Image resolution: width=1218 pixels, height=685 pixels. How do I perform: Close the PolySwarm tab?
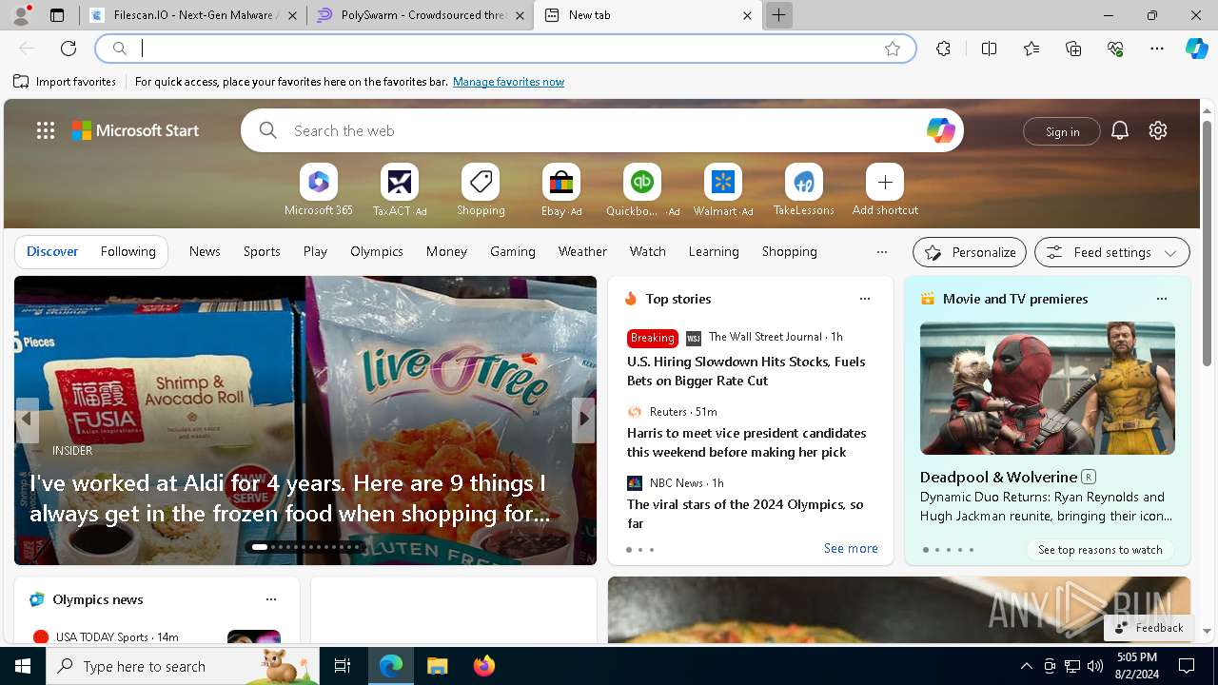coord(520,15)
